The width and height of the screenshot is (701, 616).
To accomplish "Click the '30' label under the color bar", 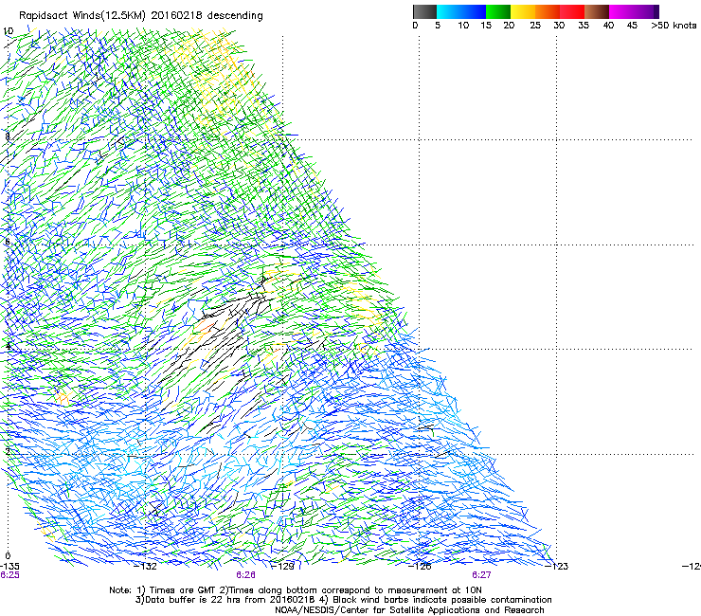I will pyautogui.click(x=559, y=26).
